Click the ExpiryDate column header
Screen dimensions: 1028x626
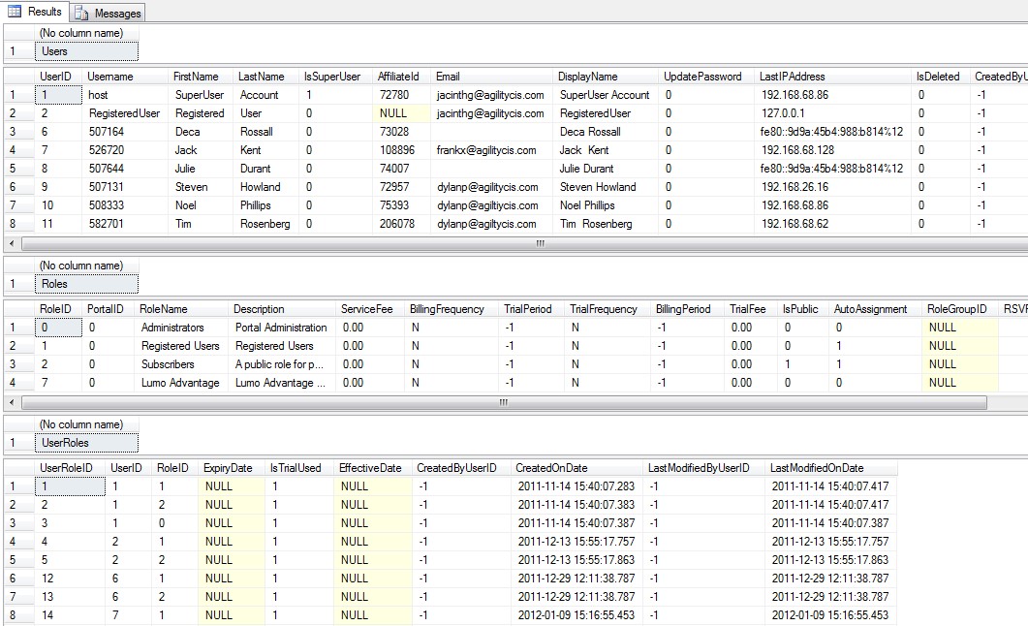pyautogui.click(x=232, y=468)
